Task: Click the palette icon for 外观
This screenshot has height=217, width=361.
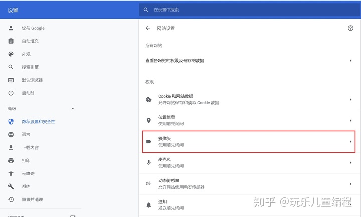Action: (x=11, y=54)
